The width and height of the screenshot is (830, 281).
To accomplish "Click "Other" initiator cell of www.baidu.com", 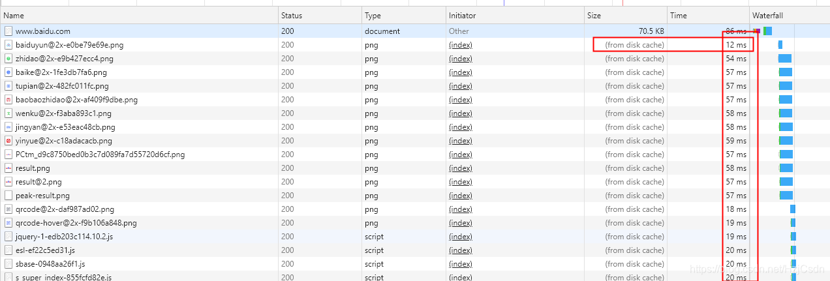I will (459, 31).
